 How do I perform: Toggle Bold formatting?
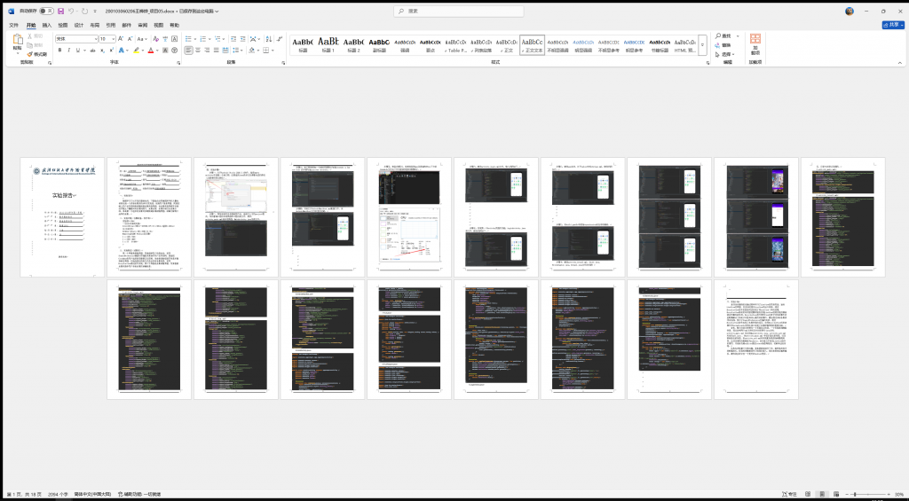[59, 51]
